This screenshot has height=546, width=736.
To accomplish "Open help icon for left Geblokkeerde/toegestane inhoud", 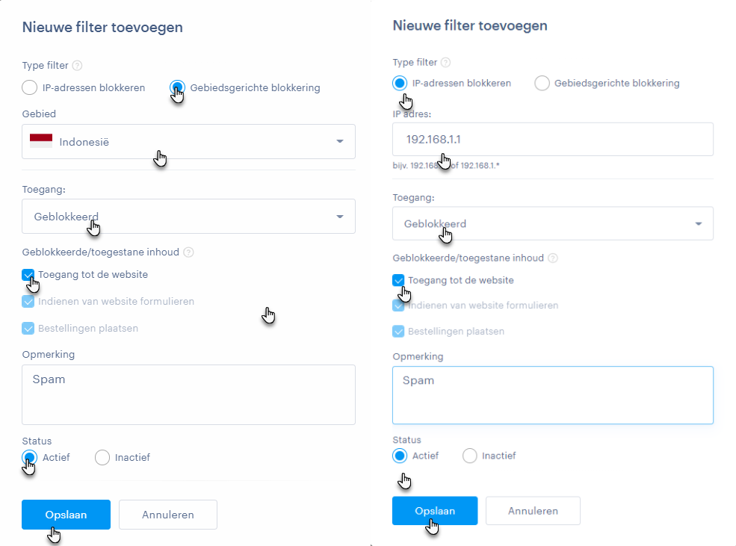I will 188,252.
